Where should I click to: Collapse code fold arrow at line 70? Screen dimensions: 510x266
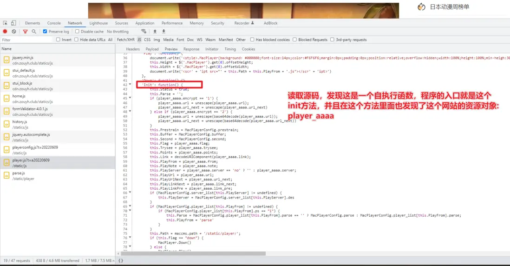point(130,211)
